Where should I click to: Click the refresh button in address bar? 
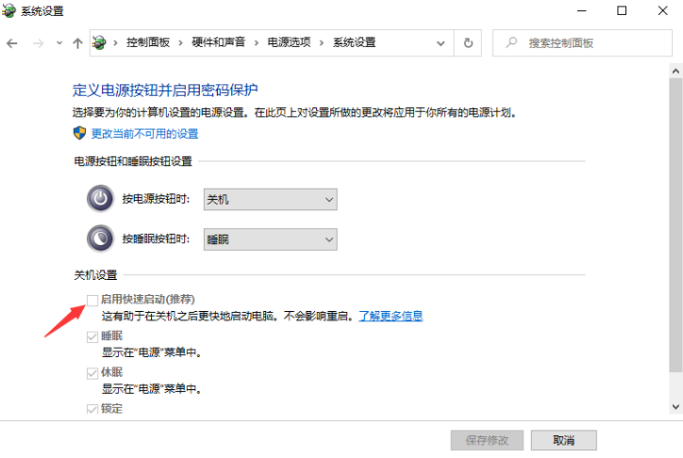pos(468,42)
